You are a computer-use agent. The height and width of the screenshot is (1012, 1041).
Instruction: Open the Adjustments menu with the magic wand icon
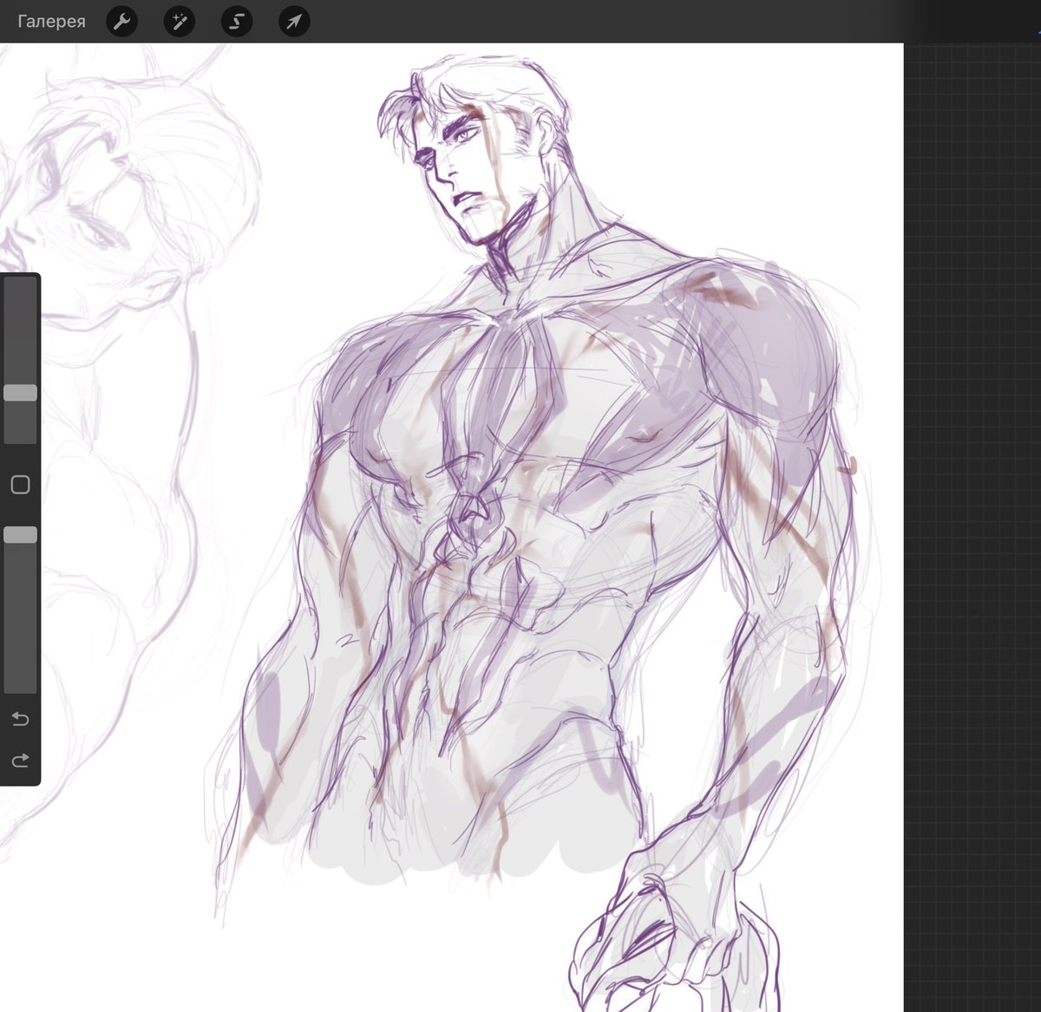point(179,22)
